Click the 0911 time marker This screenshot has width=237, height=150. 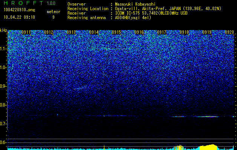coord(26,32)
